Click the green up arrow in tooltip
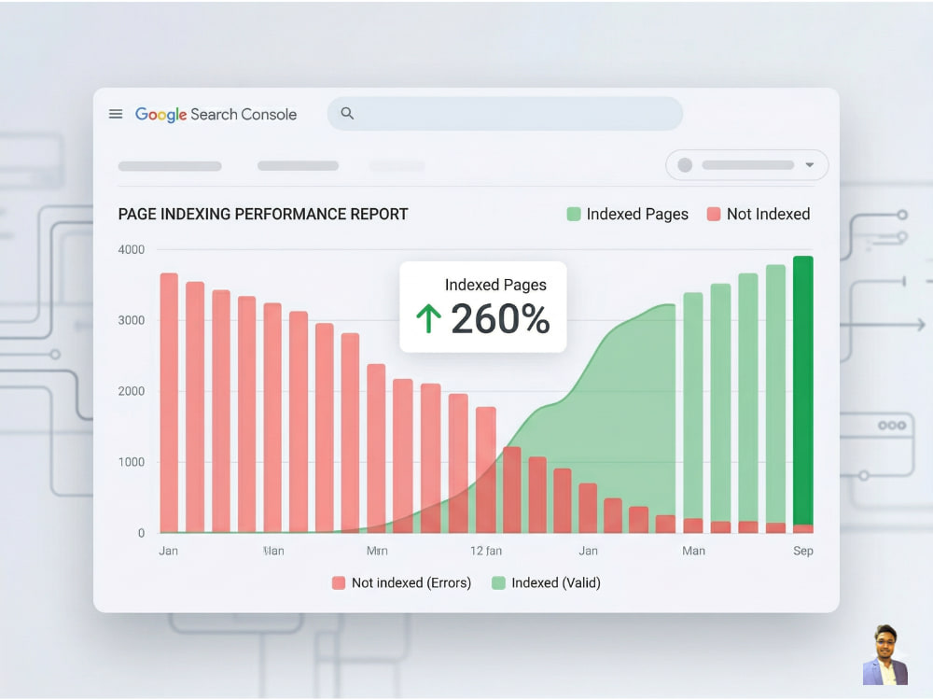Viewport: 933px width, 700px height. coord(428,318)
